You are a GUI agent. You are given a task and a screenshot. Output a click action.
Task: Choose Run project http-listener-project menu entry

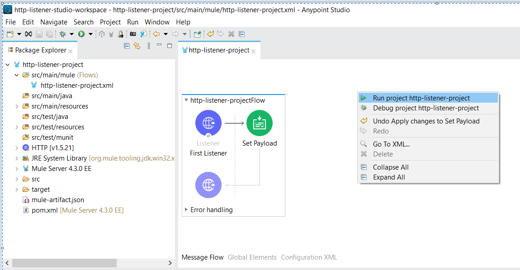[421, 98]
